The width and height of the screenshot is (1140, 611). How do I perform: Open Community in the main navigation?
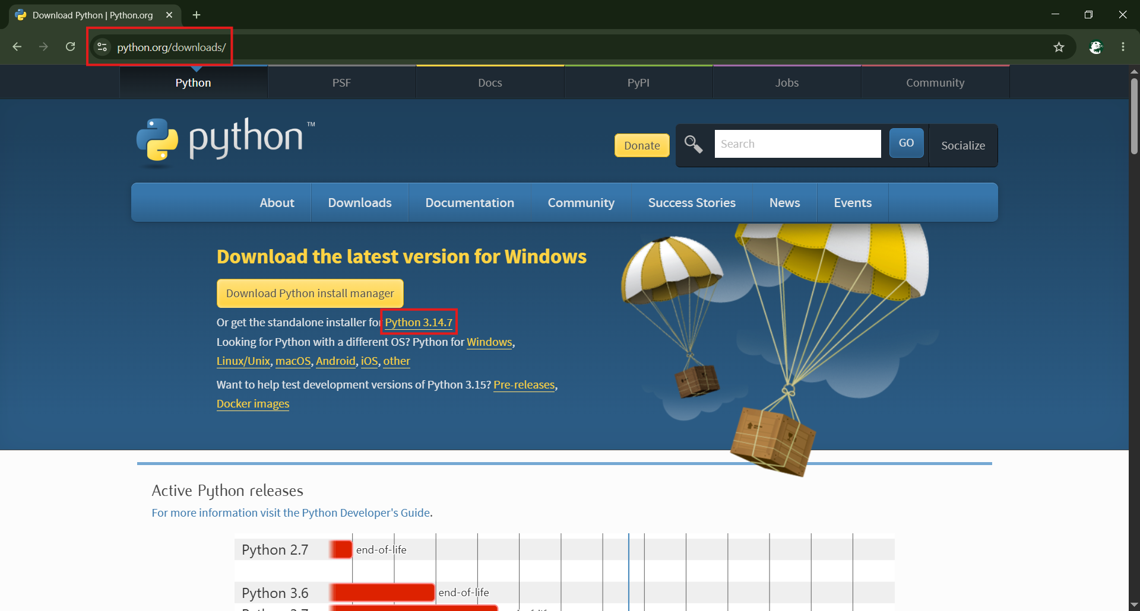581,203
